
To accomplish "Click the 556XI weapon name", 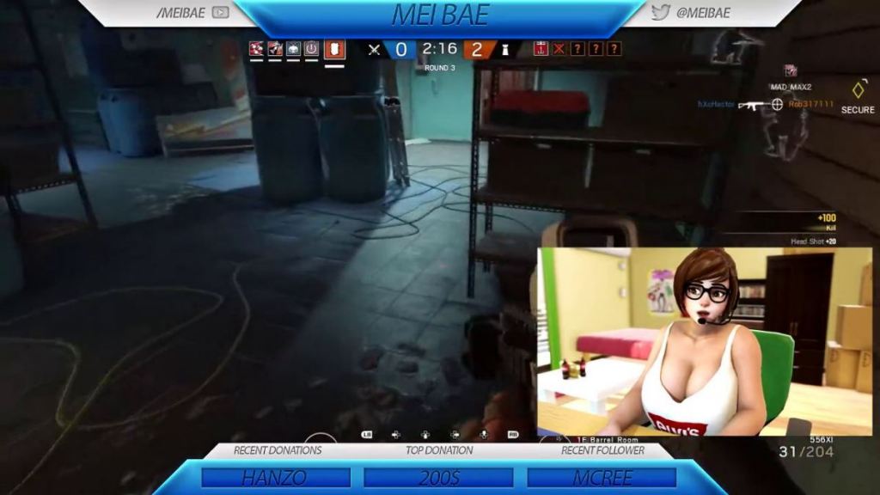I will [x=822, y=440].
